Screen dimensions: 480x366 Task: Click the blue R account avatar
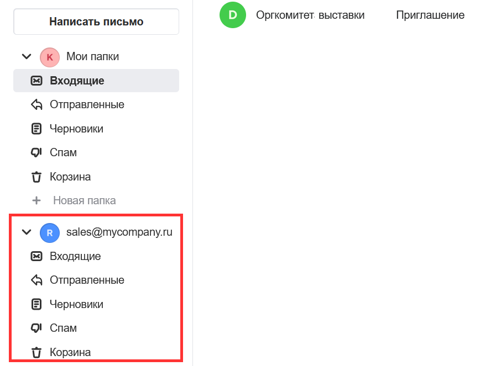50,233
